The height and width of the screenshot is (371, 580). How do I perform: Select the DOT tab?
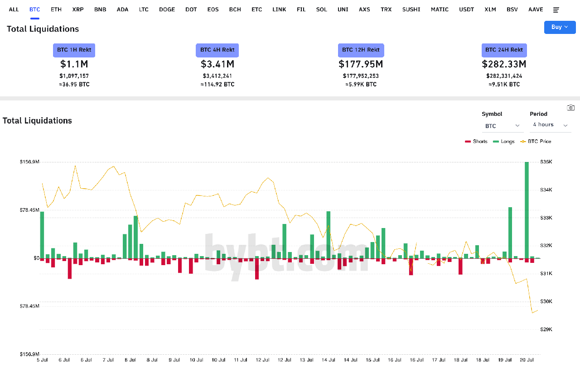point(191,10)
